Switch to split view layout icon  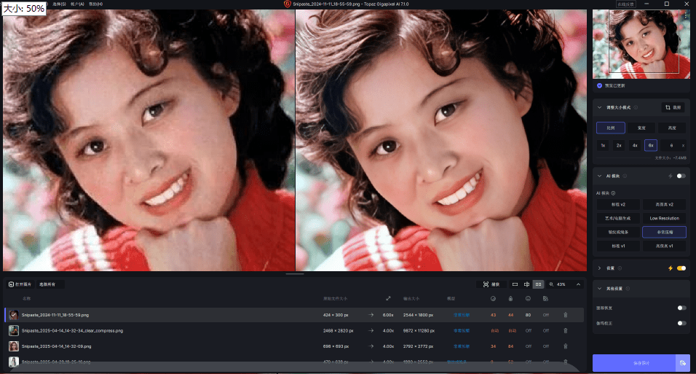pyautogui.click(x=526, y=284)
